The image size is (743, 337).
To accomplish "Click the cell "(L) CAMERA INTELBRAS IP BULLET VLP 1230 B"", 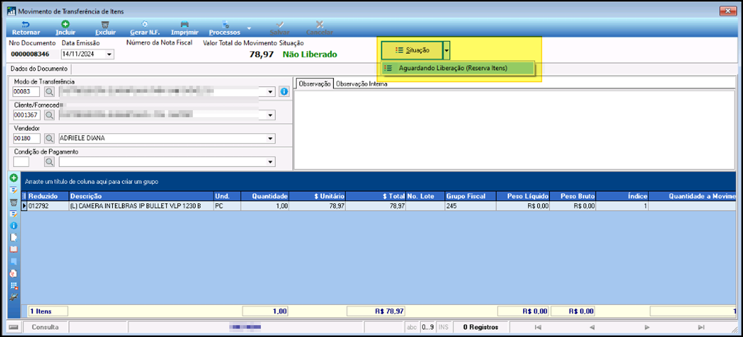I will [x=141, y=206].
